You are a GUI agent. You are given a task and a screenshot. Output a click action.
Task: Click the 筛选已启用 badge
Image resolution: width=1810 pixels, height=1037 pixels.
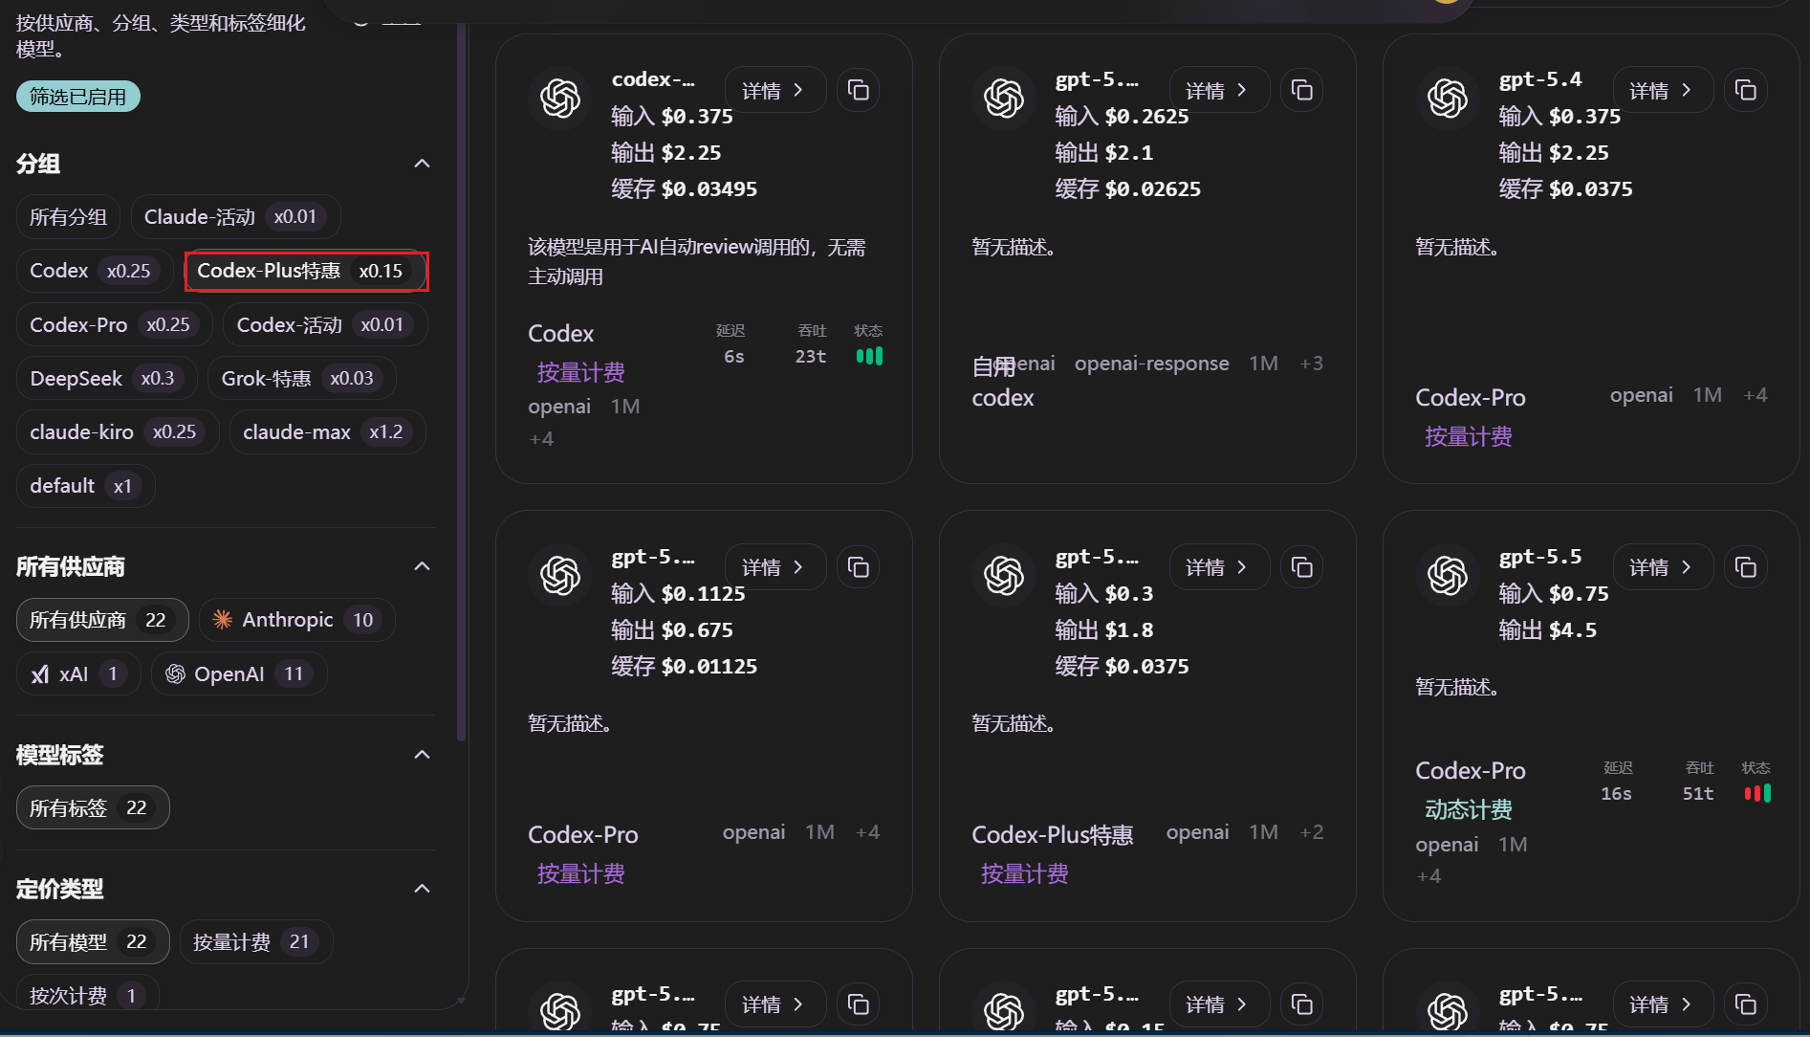click(78, 97)
